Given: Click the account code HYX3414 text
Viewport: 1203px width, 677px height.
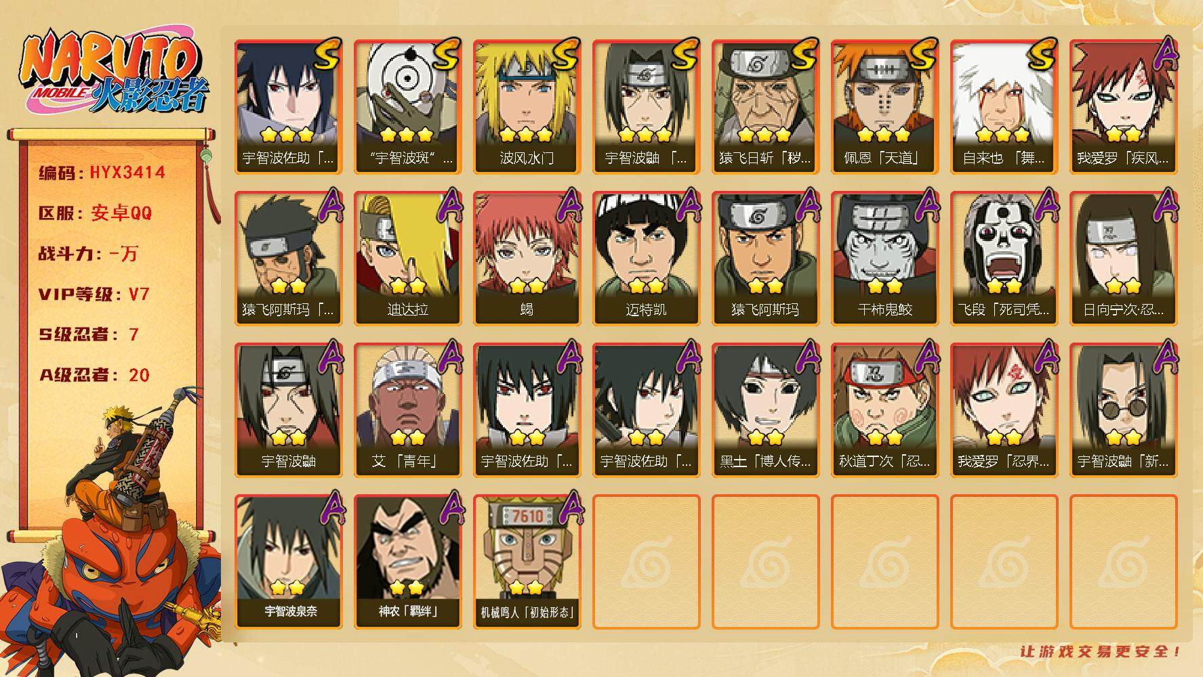Looking at the screenshot, I should click(102, 173).
